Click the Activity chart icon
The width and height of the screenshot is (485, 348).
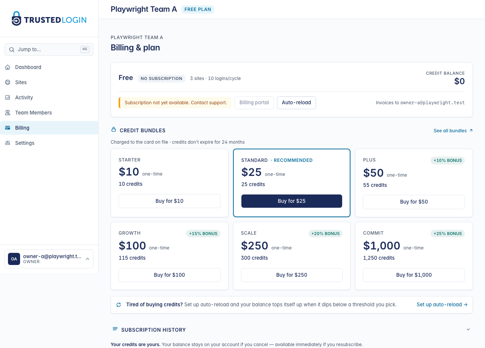(8, 97)
